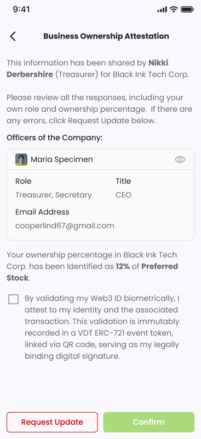The width and height of the screenshot is (201, 439).
Task: Confirm the ownership attestation
Action: click(148, 422)
